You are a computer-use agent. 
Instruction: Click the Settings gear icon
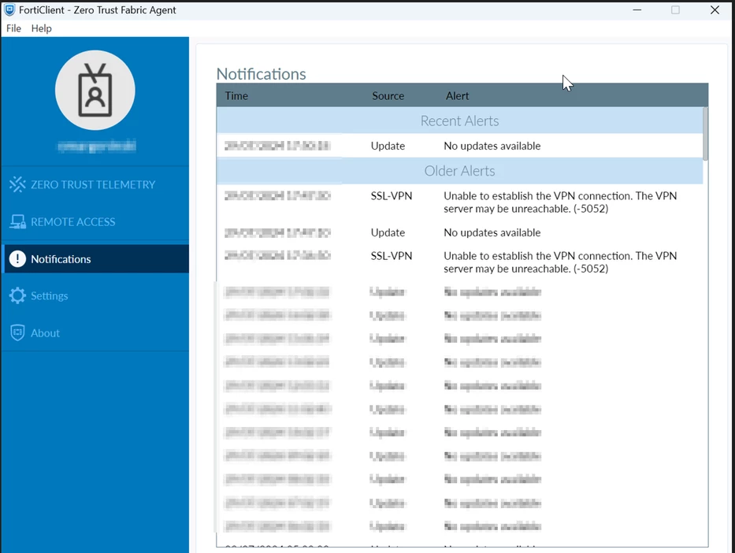coord(17,295)
